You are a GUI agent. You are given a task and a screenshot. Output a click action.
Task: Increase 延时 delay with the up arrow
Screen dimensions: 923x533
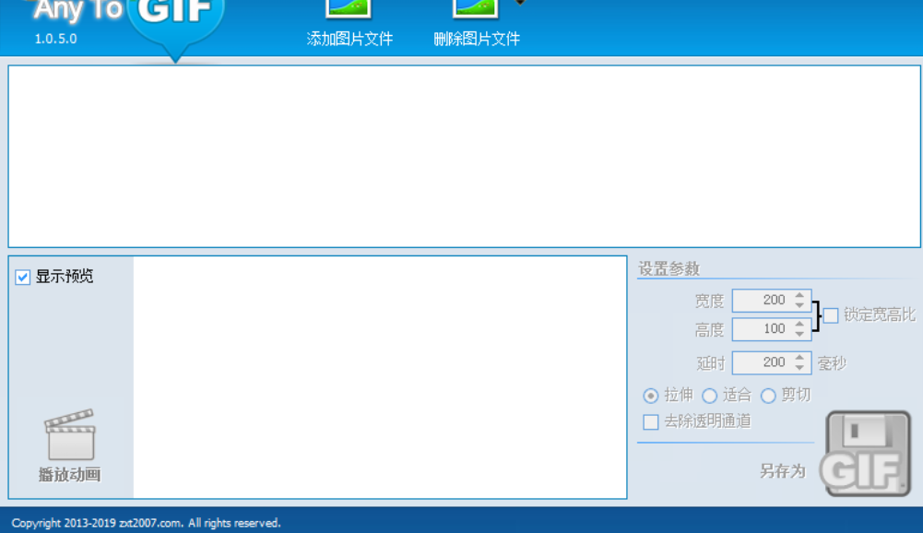pyautogui.click(x=799, y=359)
